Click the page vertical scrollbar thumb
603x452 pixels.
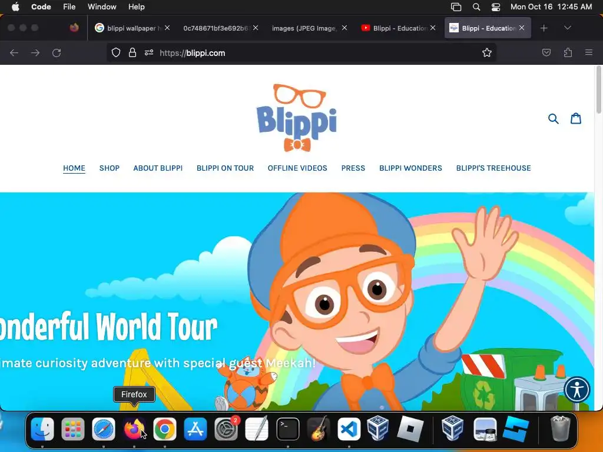(x=598, y=89)
